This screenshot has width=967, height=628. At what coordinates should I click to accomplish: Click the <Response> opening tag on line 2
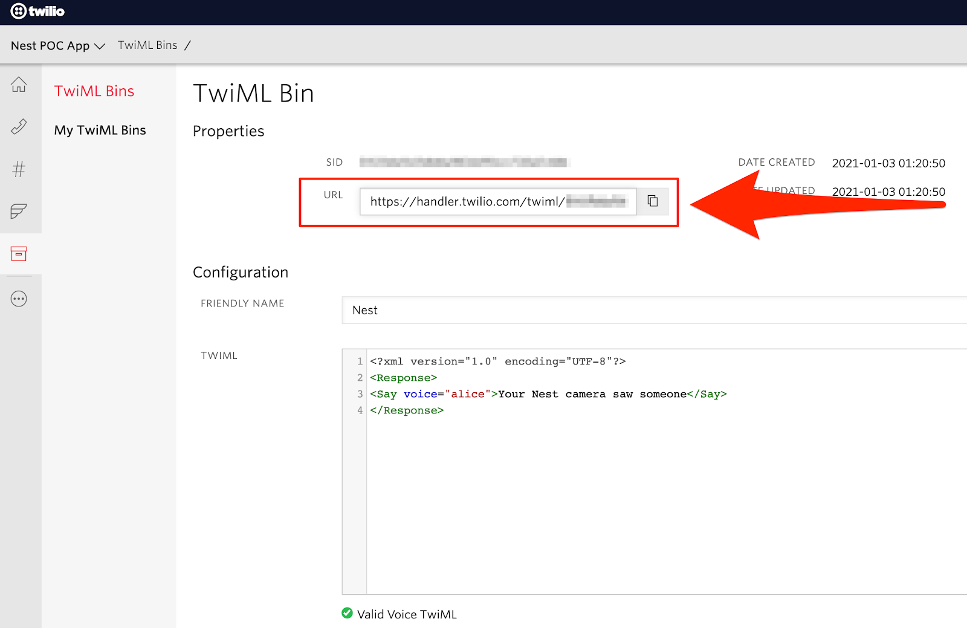pyautogui.click(x=403, y=378)
